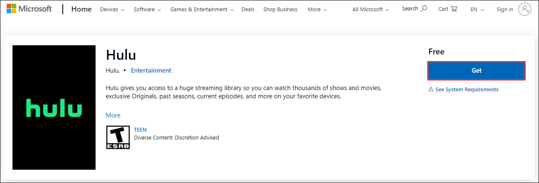This screenshot has width=539, height=183.
Task: Open the All Microsoft dropdown
Action: tap(371, 9)
